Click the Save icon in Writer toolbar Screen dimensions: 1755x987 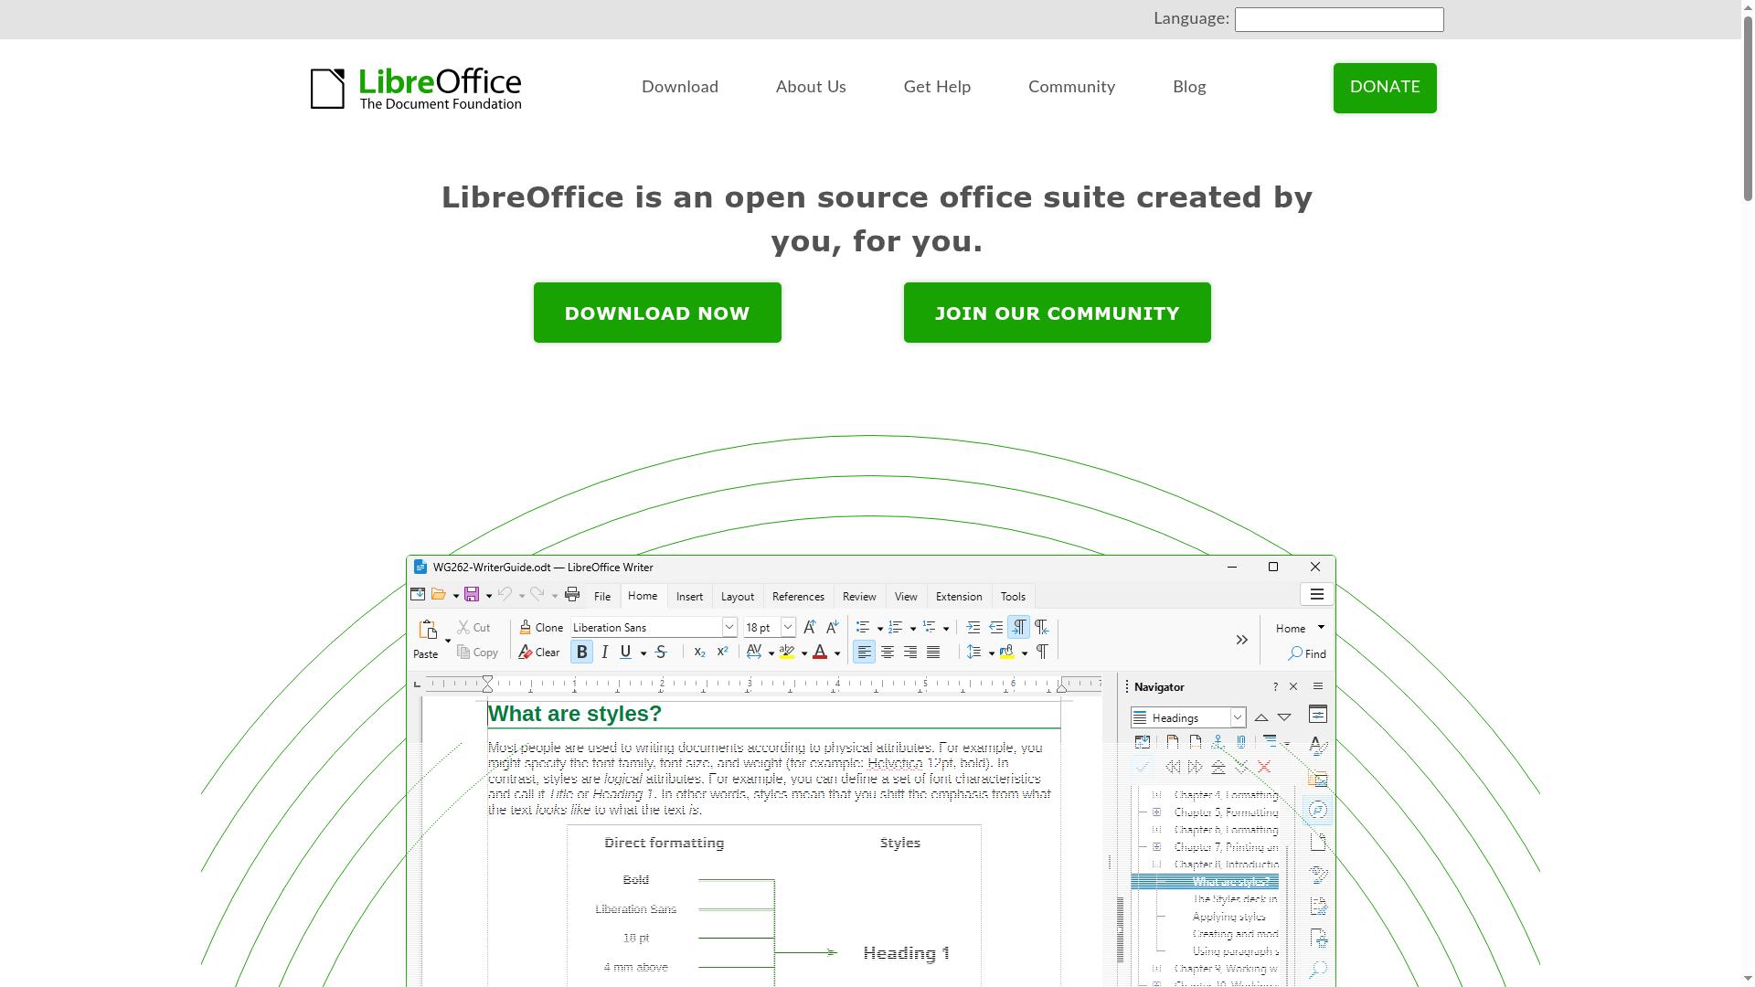(x=472, y=594)
